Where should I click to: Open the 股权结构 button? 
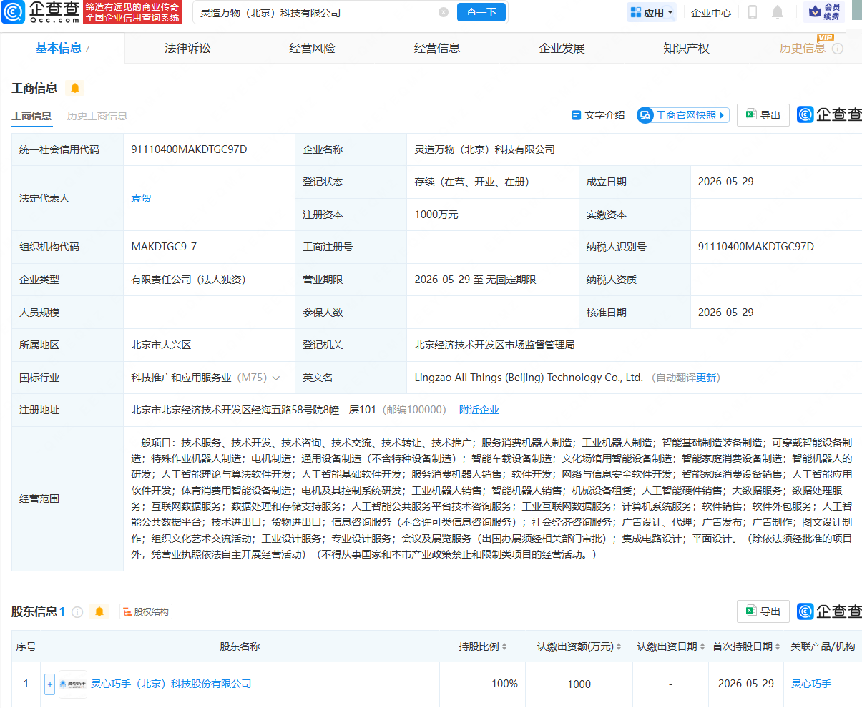pos(145,612)
